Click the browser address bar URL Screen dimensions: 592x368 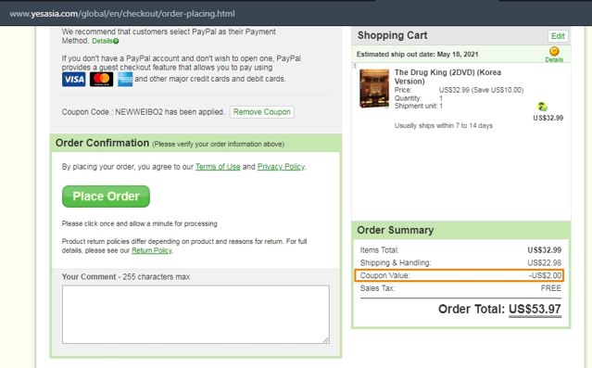(122, 14)
